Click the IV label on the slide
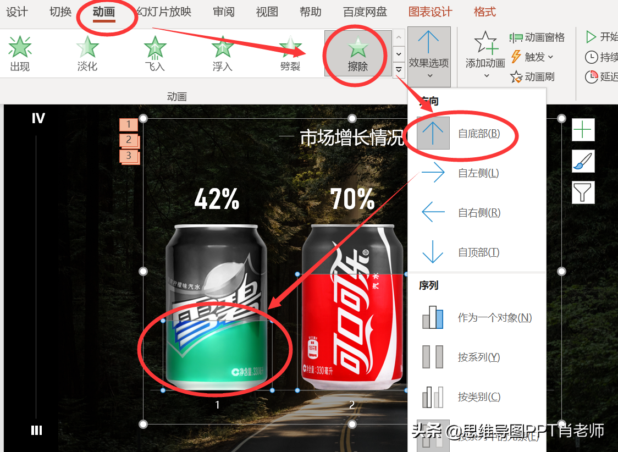Screen dimensions: 618x452 click(x=38, y=118)
